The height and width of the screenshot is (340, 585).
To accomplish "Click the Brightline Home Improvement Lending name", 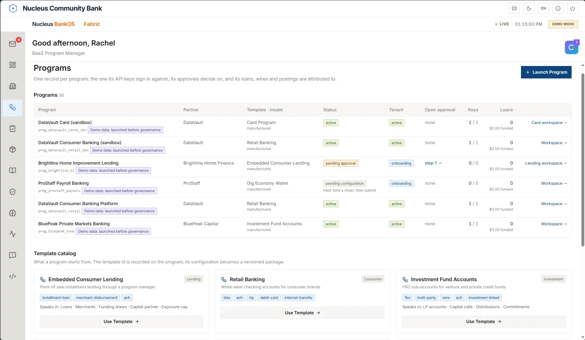I will [x=78, y=163].
